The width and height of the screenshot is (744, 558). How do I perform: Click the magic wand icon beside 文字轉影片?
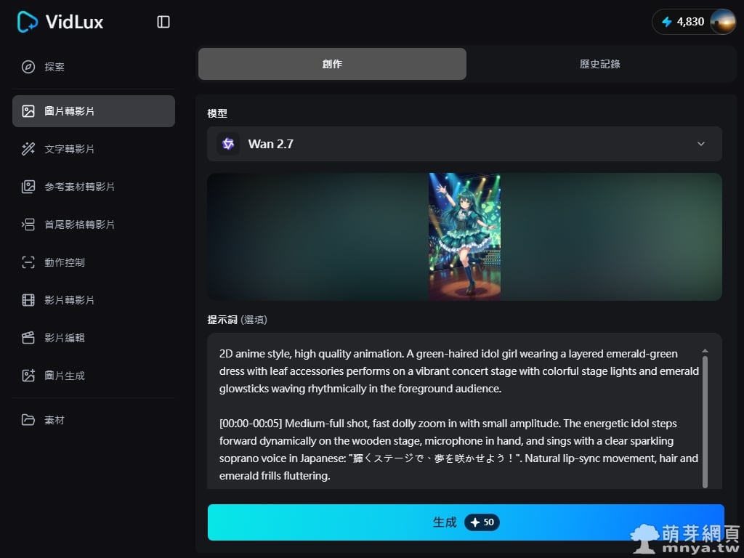(28, 149)
